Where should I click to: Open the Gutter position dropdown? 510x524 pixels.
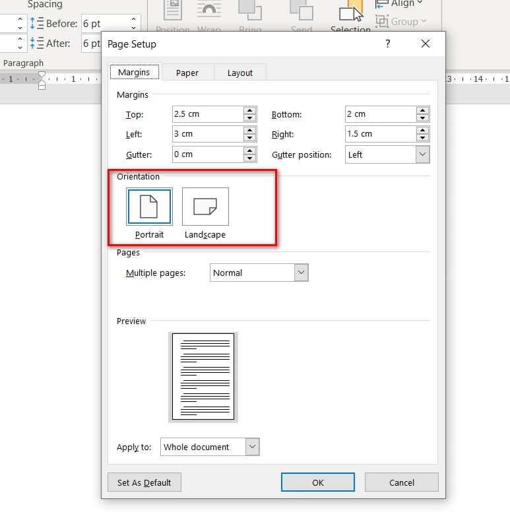(x=422, y=154)
